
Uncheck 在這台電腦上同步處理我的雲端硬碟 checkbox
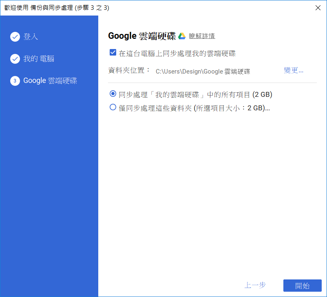113,52
